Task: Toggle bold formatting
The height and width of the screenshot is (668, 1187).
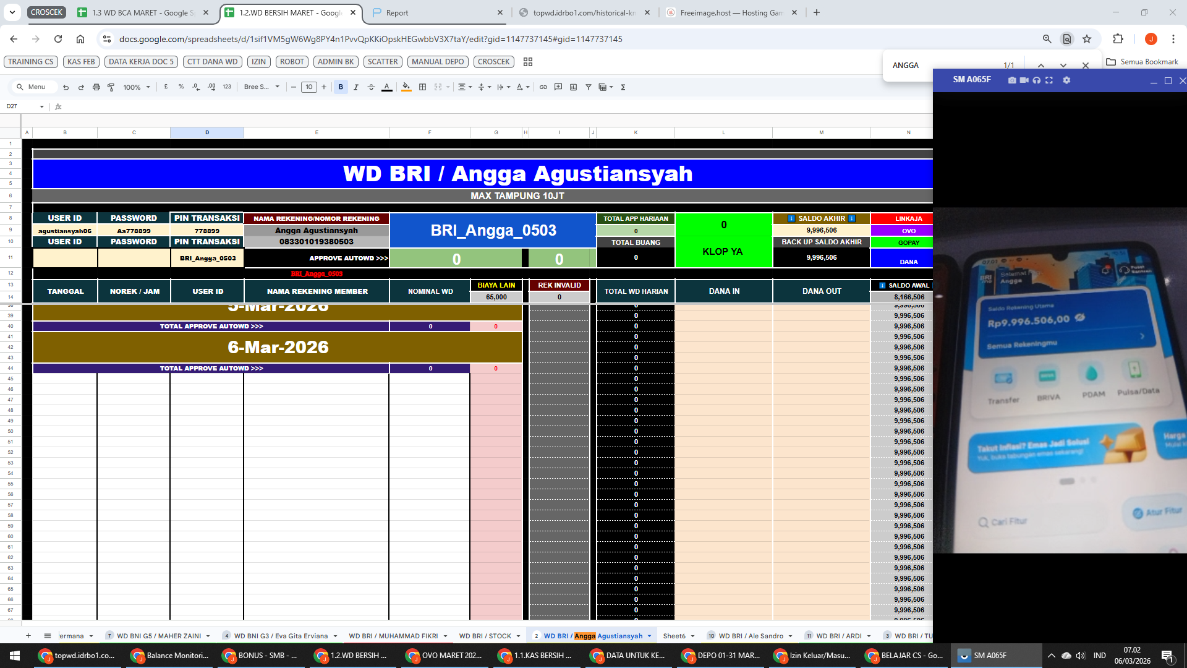Action: click(x=341, y=87)
